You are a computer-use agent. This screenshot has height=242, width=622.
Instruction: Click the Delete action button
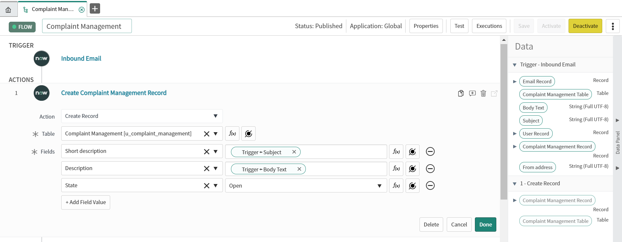(x=431, y=225)
